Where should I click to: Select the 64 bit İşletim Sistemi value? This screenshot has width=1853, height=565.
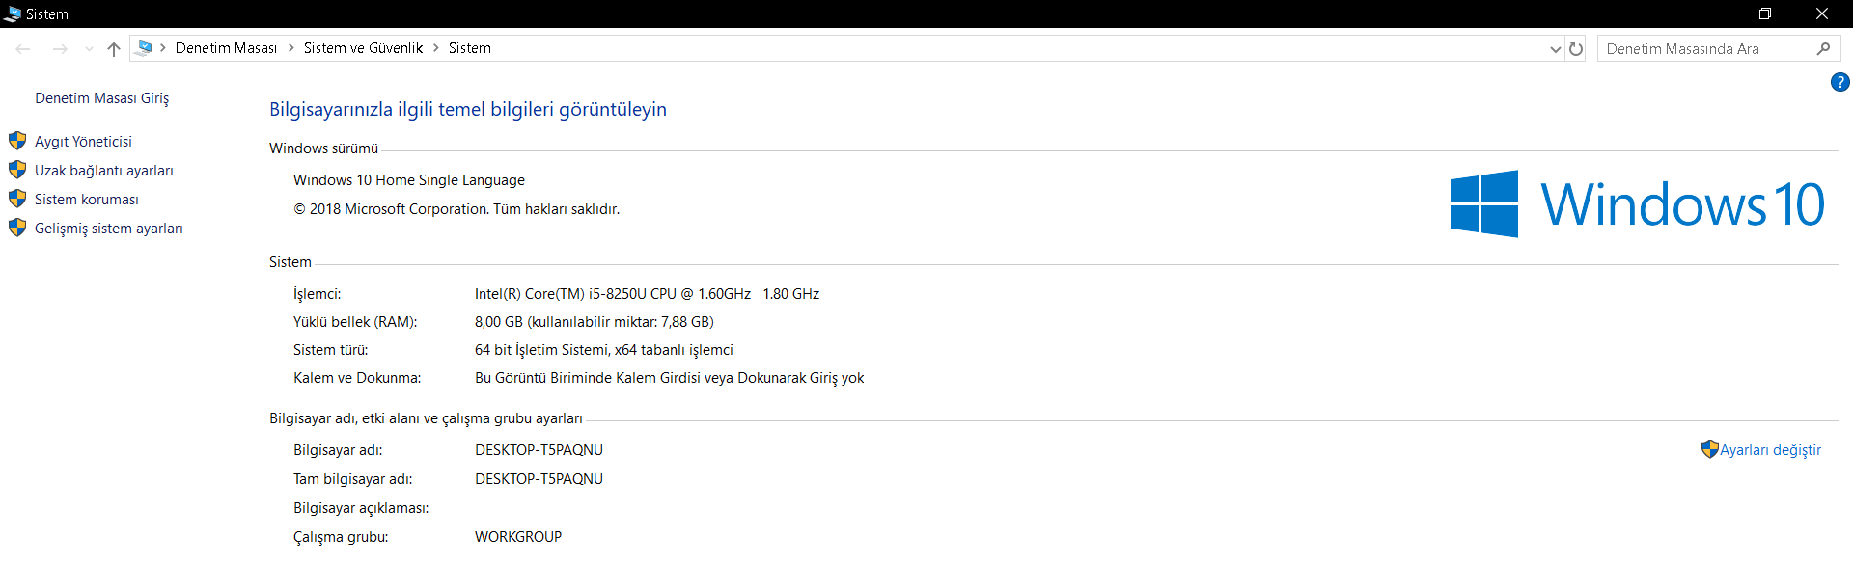(604, 350)
